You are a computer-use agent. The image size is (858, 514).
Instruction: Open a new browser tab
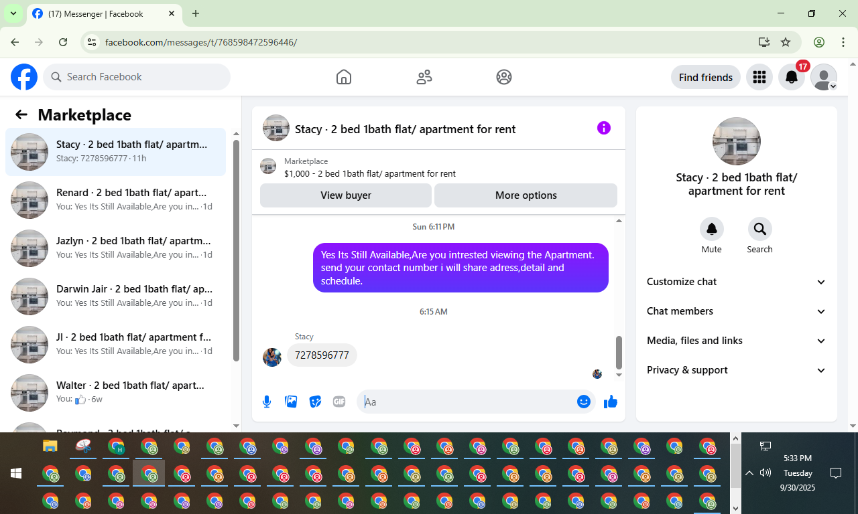[x=196, y=13]
